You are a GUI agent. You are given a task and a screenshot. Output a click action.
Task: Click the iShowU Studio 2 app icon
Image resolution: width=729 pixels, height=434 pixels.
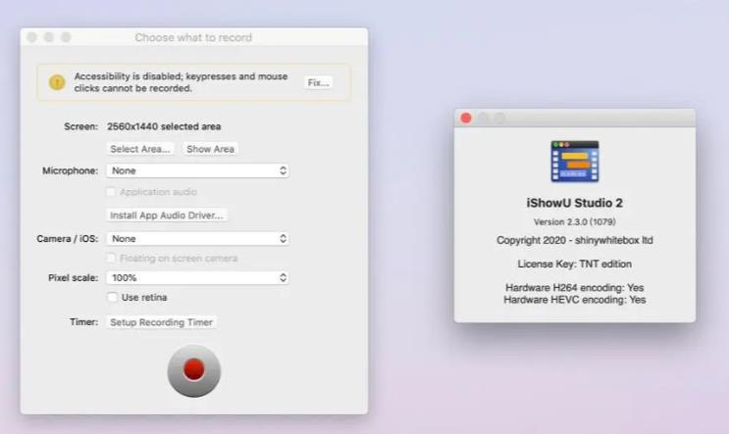coord(574,162)
